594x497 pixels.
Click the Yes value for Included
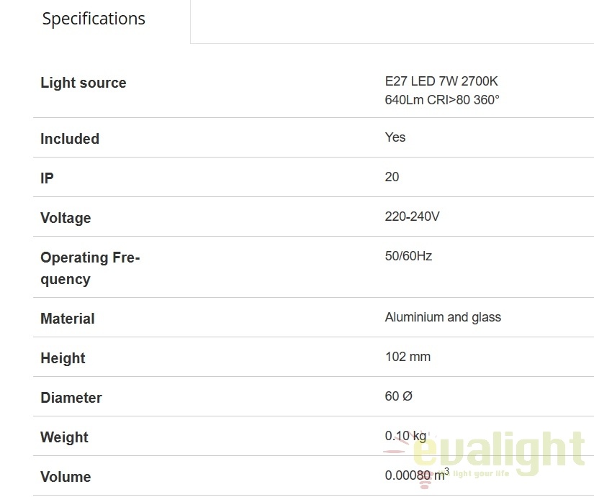[x=395, y=137]
